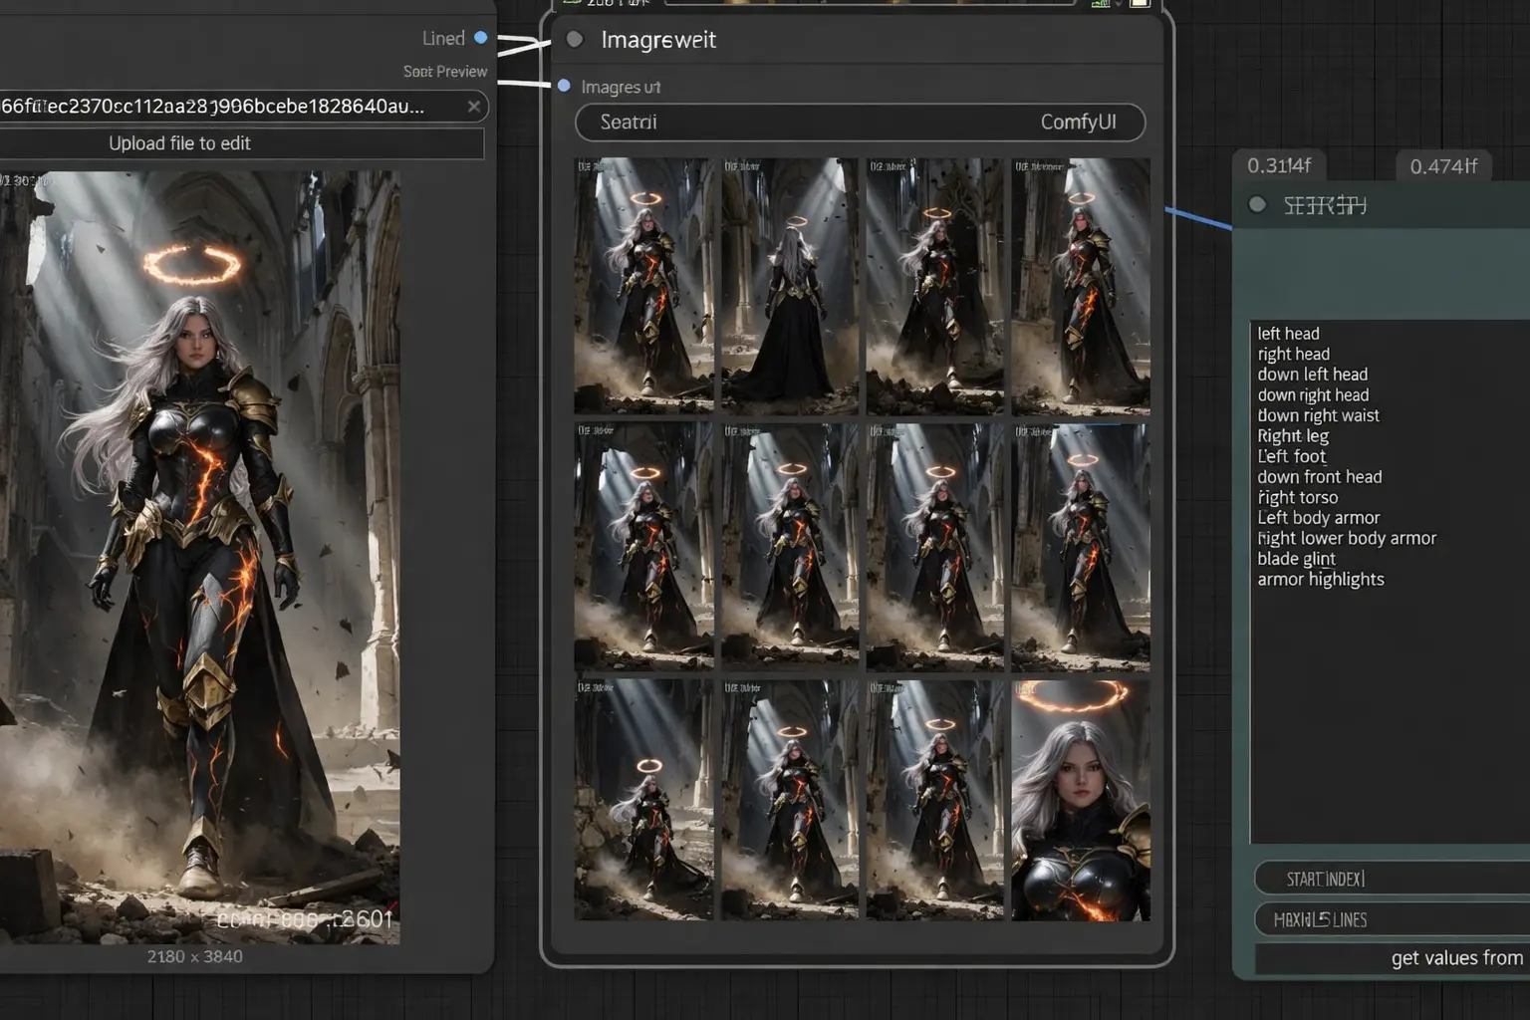Open the chevron dropdown beside the green toolbar icon
This screenshot has width=1530, height=1020.
(1117, 4)
